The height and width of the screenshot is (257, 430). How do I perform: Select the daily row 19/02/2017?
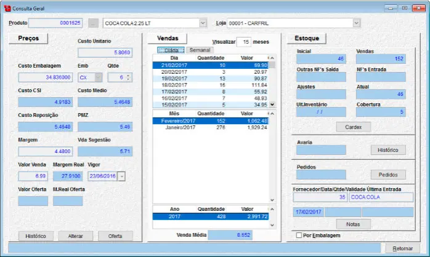tap(210, 79)
